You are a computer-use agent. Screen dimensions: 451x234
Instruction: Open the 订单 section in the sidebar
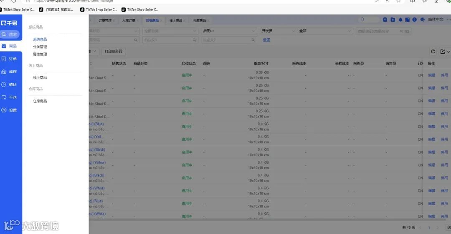9,59
